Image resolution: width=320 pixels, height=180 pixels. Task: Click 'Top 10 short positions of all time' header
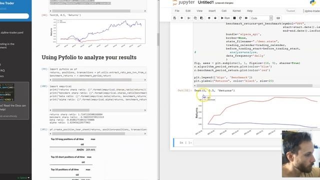pyautogui.click(x=68, y=157)
